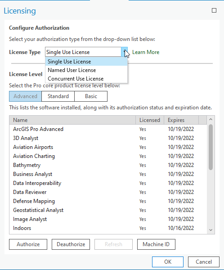
Task: Choose Named User License option
Action: (x=86, y=70)
